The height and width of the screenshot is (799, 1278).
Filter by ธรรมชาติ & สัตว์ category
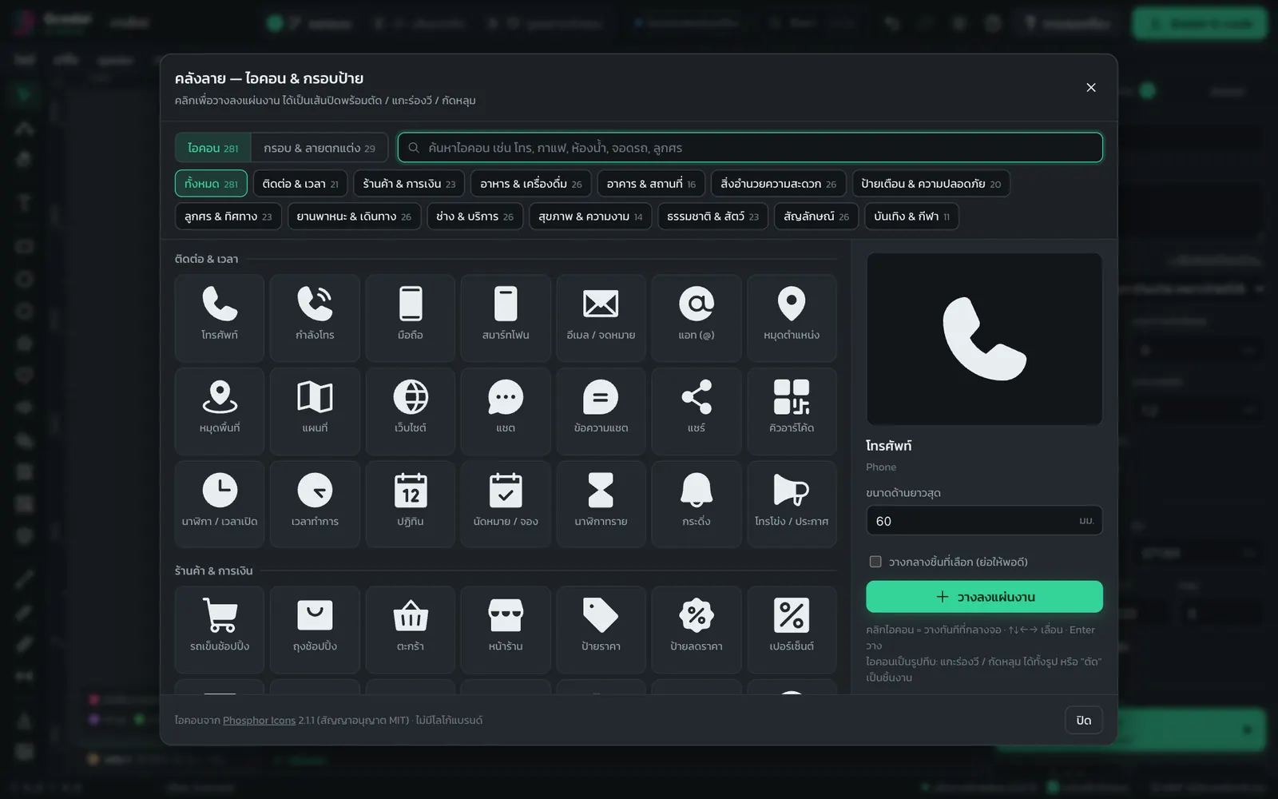tap(713, 217)
